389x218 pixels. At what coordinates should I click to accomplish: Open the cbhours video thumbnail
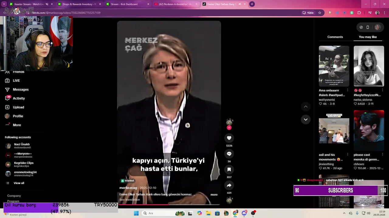(369, 130)
